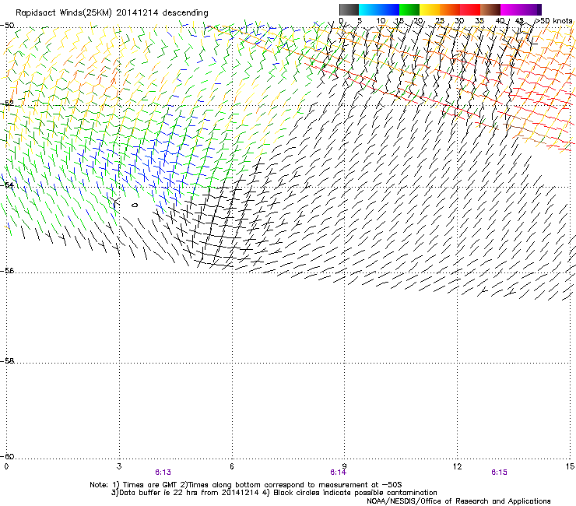Viewport: 576px width, 506px height.
Task: Click the '>50 knots' legend label
Action: point(554,21)
